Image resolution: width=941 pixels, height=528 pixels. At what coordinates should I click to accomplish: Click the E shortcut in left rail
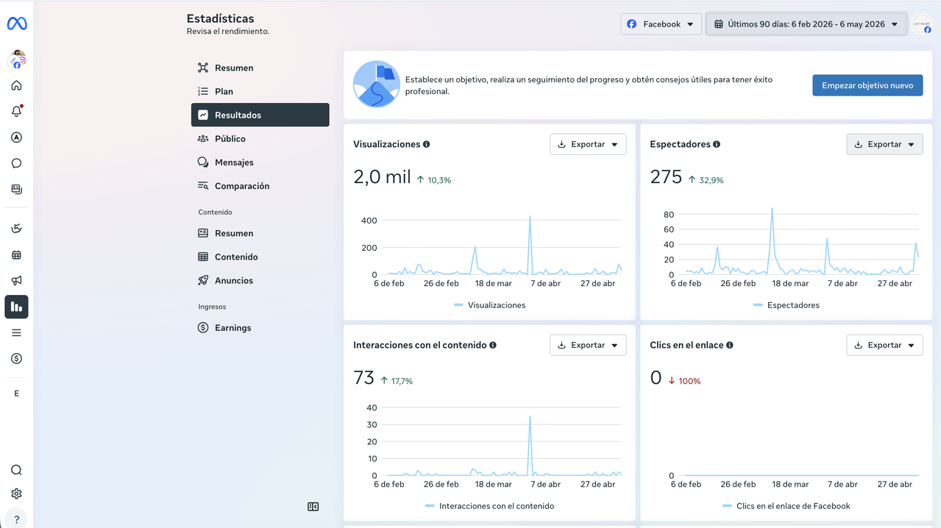[x=16, y=393]
